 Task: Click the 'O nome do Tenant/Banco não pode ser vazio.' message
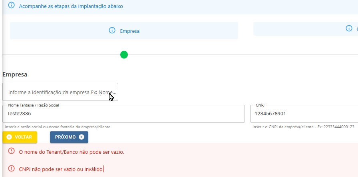72,152
